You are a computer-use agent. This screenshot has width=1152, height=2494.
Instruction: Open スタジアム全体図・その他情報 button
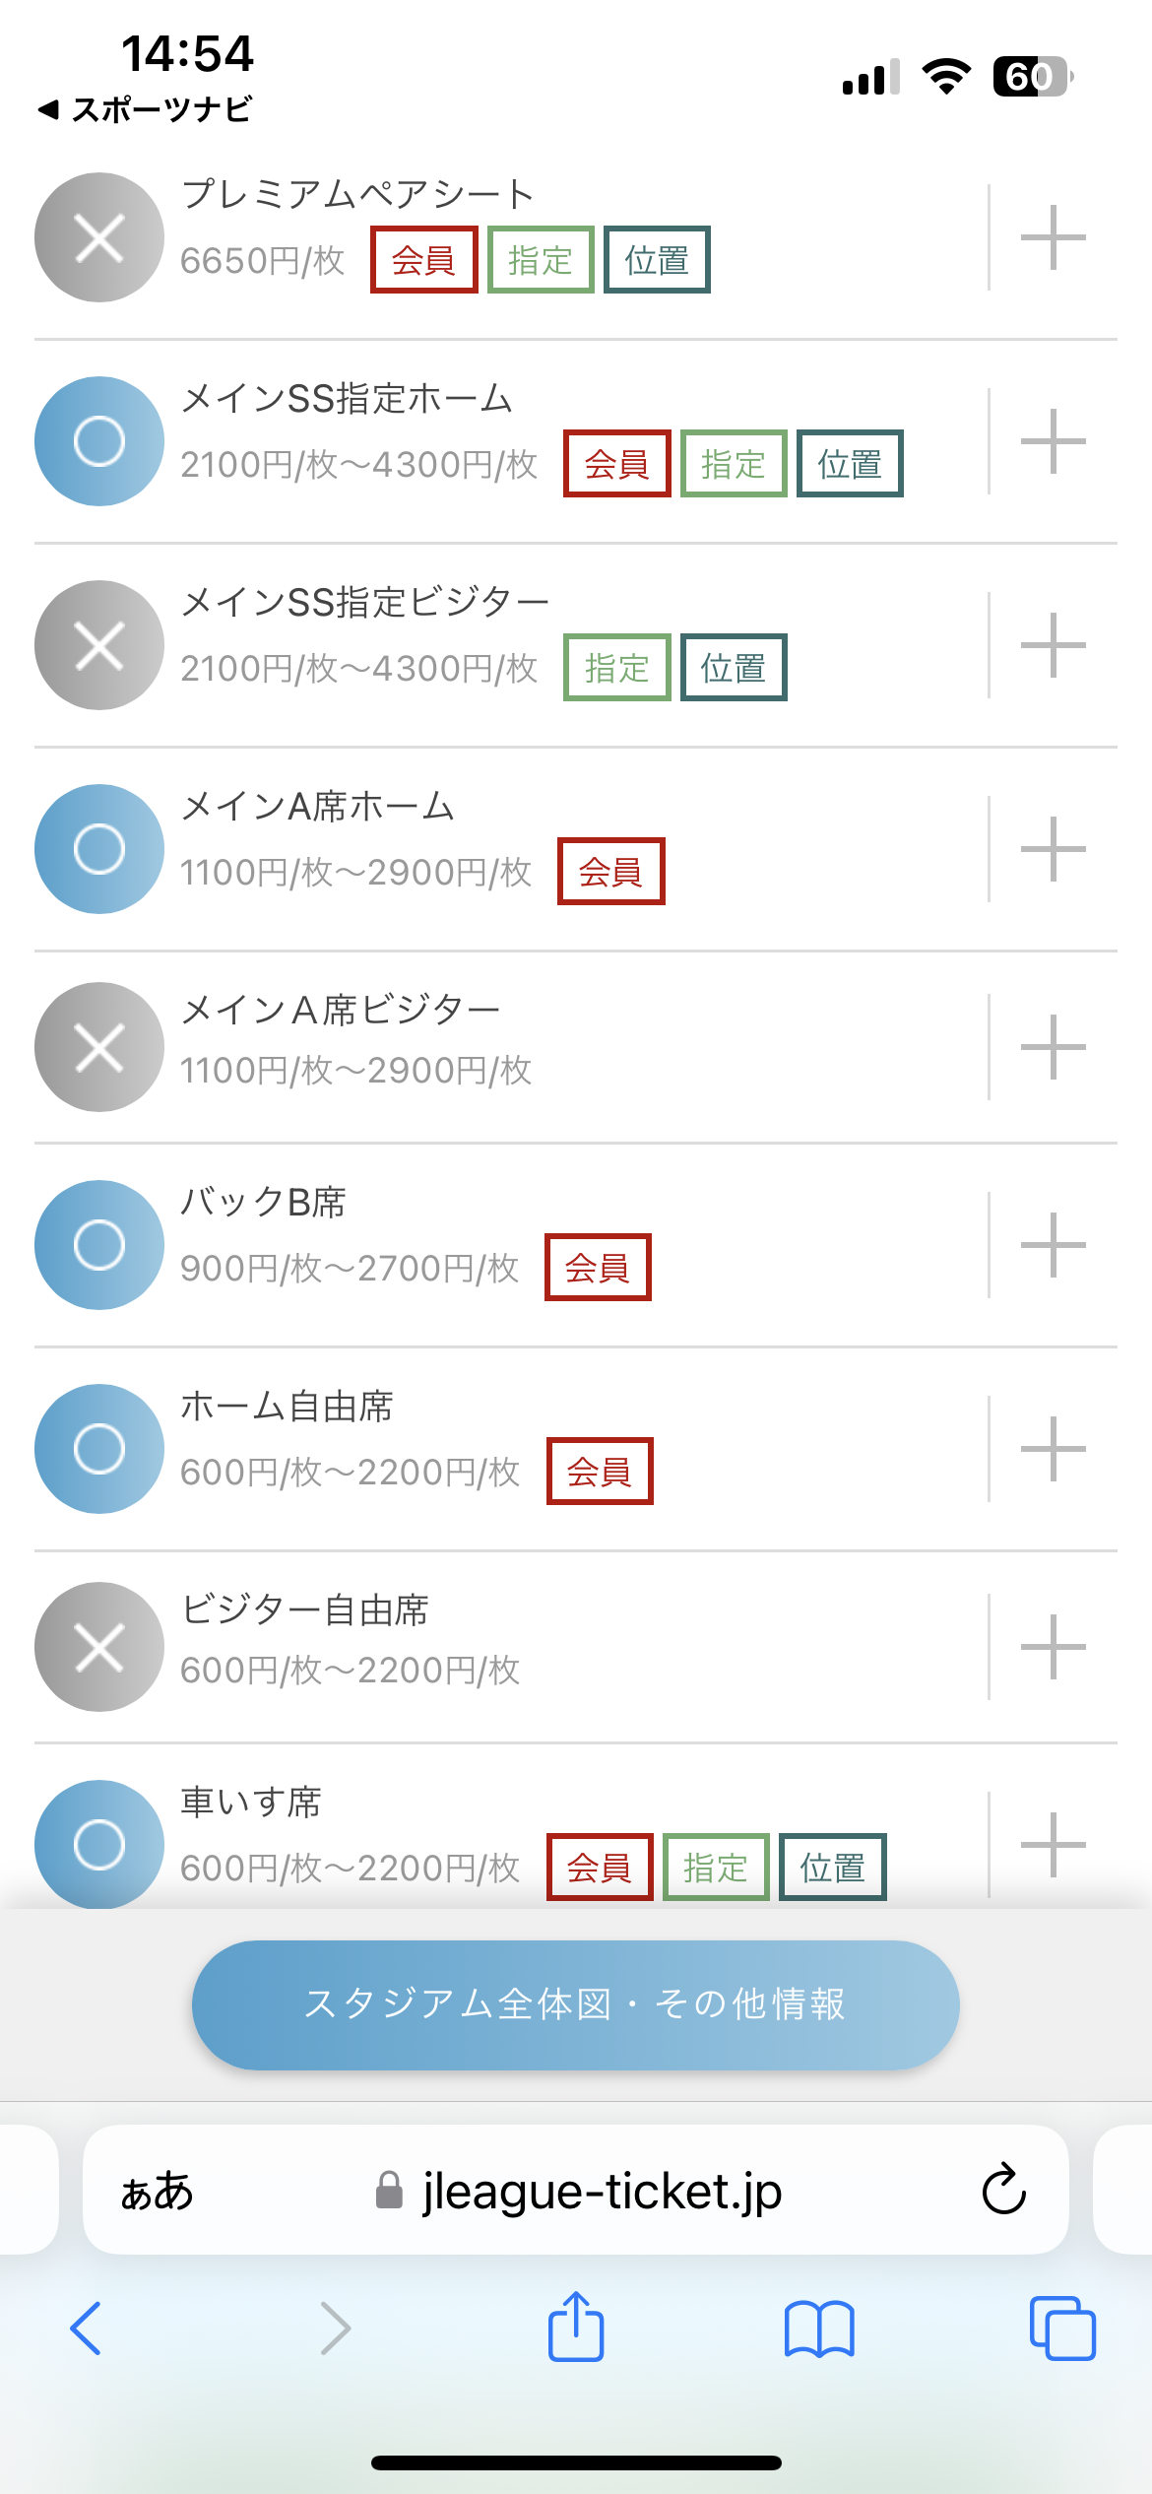pyautogui.click(x=575, y=2004)
